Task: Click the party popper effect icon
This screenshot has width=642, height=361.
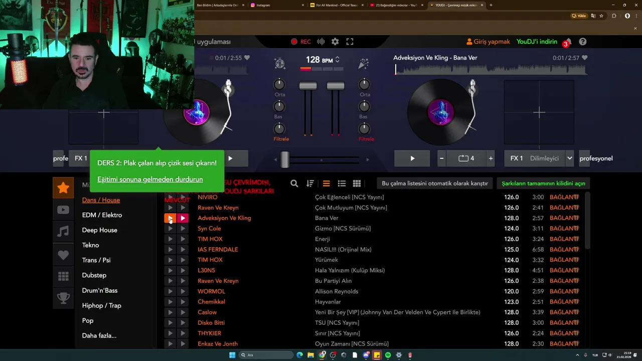Action: pyautogui.click(x=364, y=63)
